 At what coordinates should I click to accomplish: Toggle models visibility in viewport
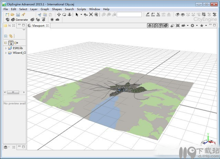[x=166, y=25]
